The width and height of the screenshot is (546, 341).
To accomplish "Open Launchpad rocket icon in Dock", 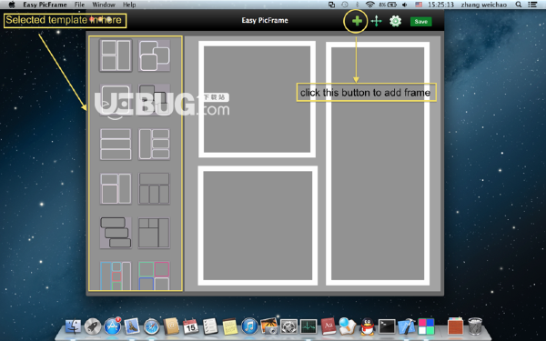I will [x=93, y=326].
